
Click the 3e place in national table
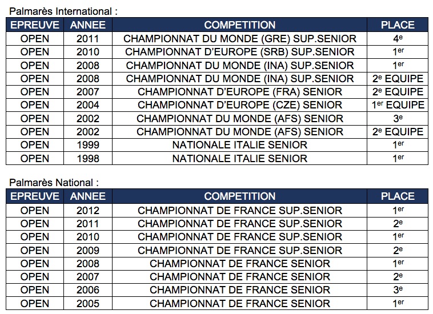click(x=398, y=290)
